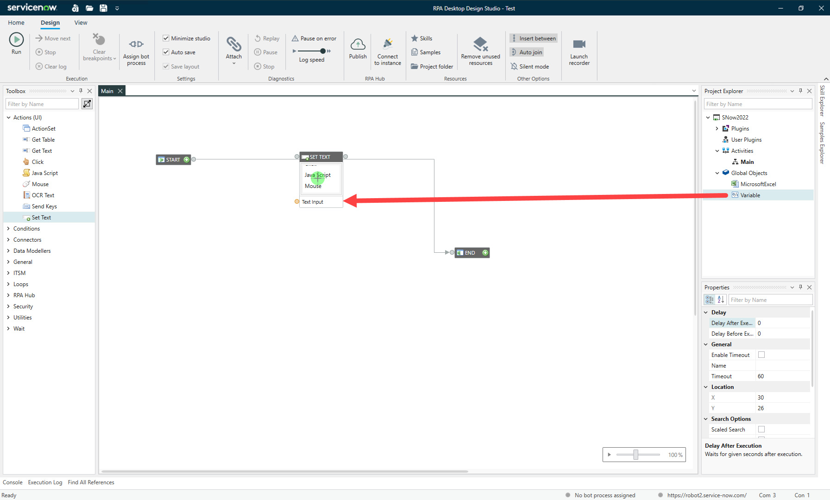Click the Move next button
Viewport: 830px width, 500px height.
53,38
